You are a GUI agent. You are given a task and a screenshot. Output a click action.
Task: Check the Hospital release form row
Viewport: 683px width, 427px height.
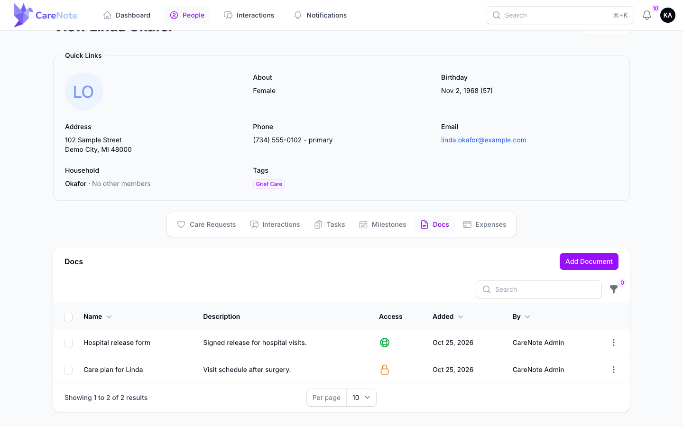(x=68, y=343)
